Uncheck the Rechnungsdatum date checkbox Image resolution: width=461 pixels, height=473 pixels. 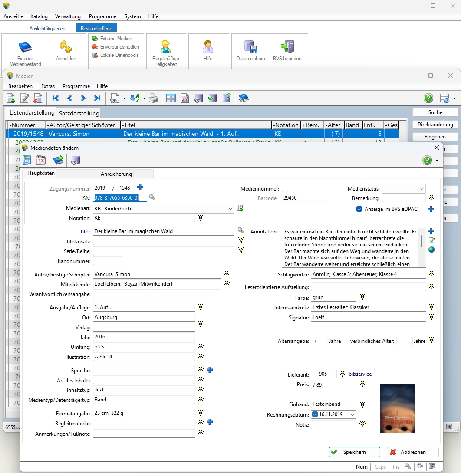(x=315, y=414)
